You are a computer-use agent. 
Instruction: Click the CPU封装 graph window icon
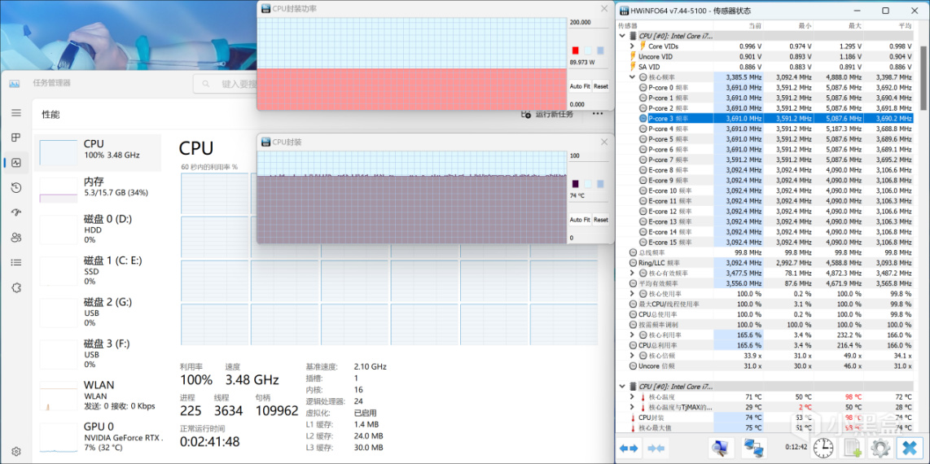(x=265, y=142)
